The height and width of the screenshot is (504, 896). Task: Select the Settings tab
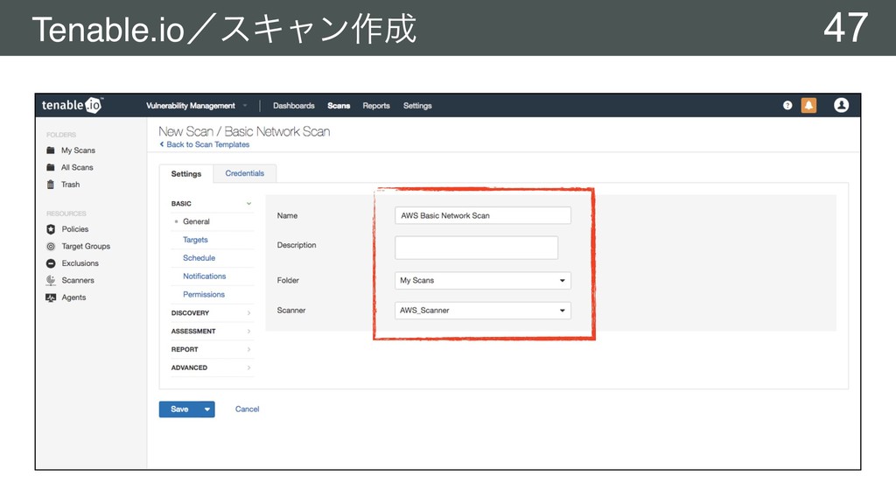pyautogui.click(x=186, y=174)
